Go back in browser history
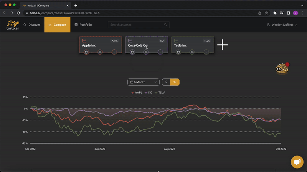The image size is (307, 172). point(5,13)
